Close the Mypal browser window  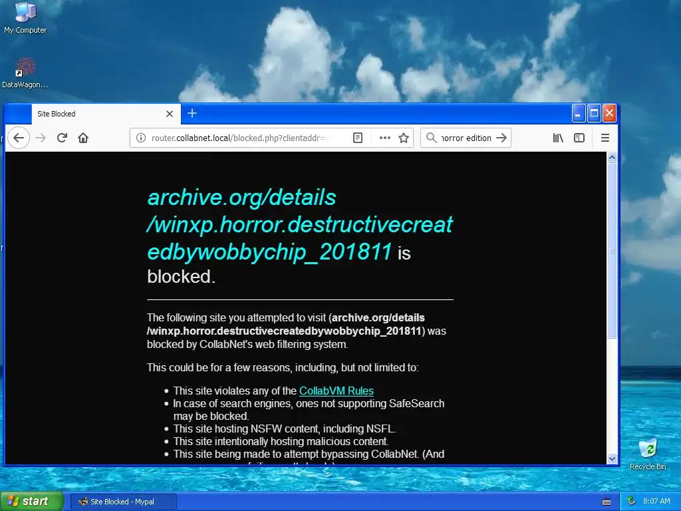tap(609, 113)
